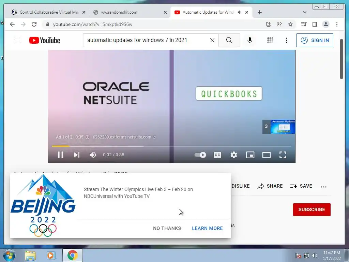Open the YouTube apps grid
This screenshot has width=349, height=262.
pos(270,40)
